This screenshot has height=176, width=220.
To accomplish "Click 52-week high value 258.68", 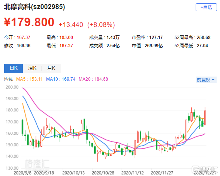I will (204, 38).
